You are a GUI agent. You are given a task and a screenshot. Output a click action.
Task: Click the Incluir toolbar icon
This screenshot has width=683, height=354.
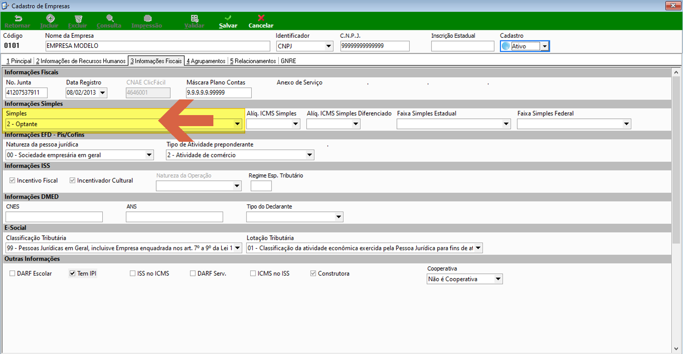50,18
